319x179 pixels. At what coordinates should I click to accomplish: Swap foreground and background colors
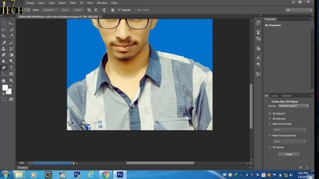[11, 86]
